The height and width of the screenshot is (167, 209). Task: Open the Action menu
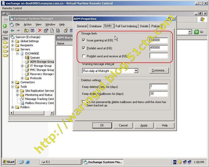(x=28, y=24)
